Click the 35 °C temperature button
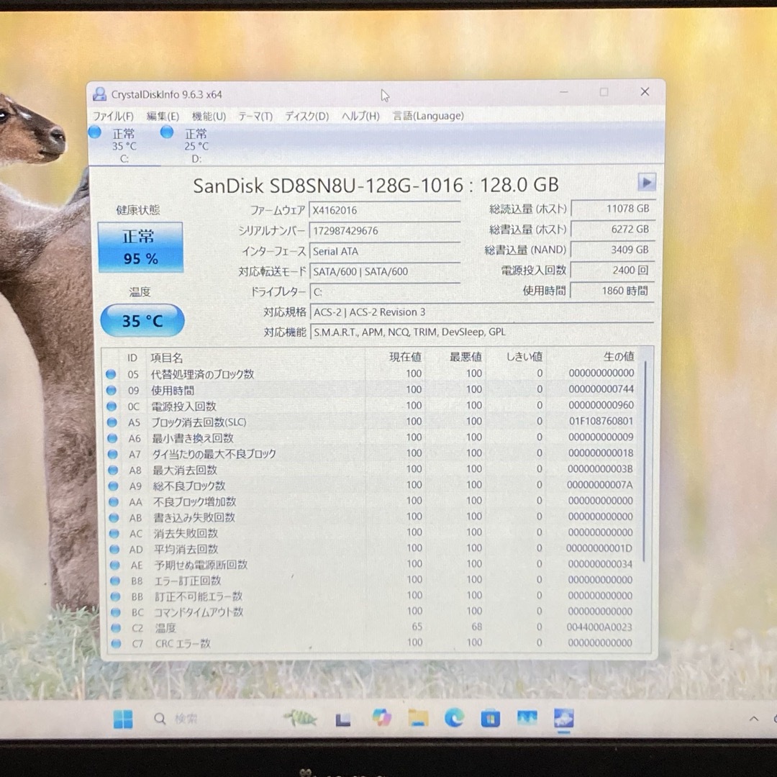The height and width of the screenshot is (777, 777). (142, 321)
